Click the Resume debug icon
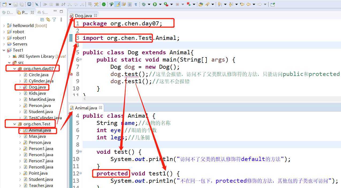341x188 pixels. pyautogui.click(x=45, y=4)
